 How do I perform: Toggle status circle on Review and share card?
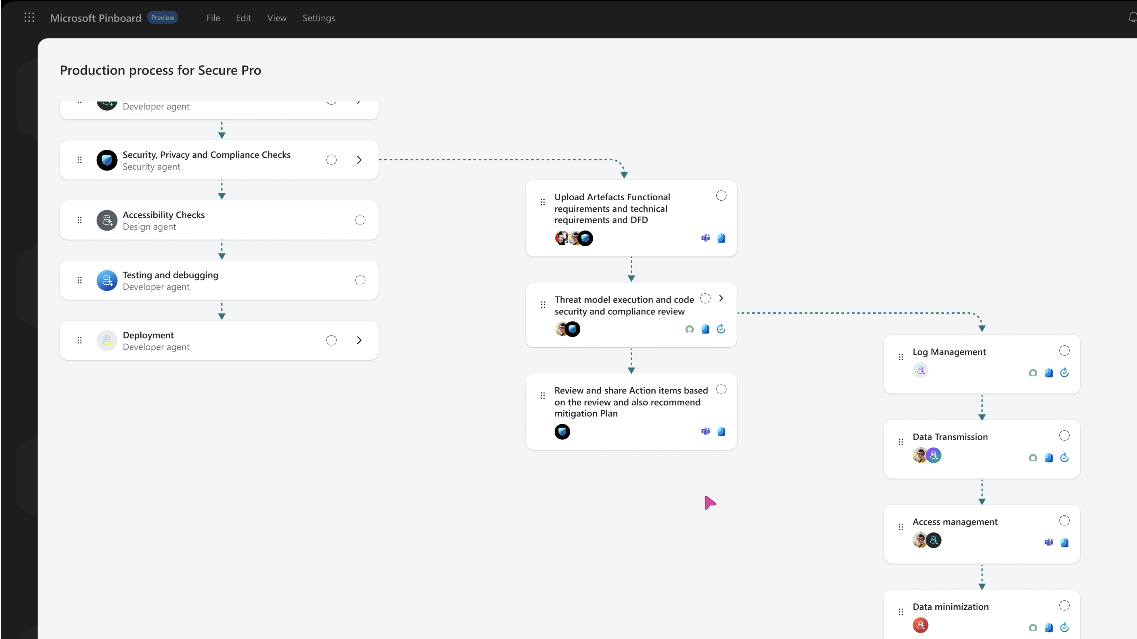coord(721,389)
